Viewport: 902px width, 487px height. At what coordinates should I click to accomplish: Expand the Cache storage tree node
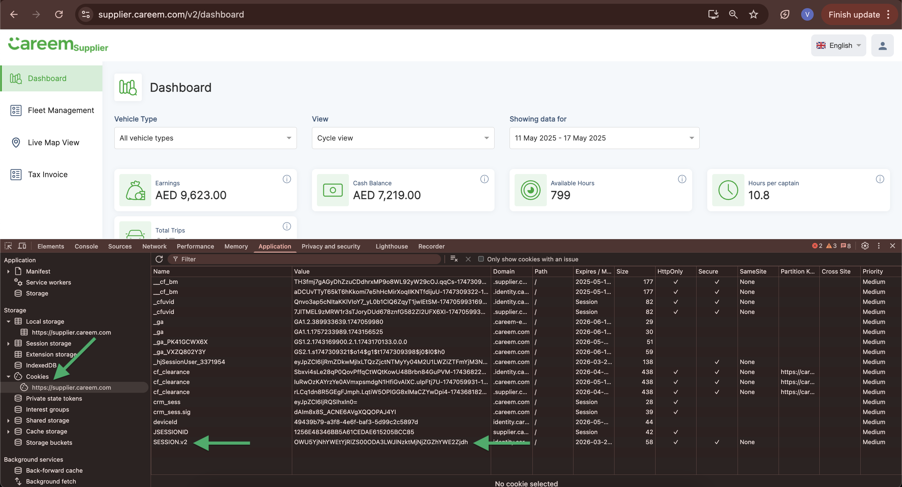[8, 431]
